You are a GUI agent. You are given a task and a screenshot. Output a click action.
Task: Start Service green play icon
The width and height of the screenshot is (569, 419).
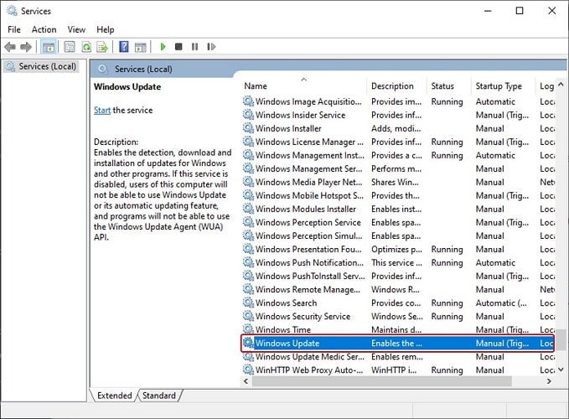pyautogui.click(x=163, y=47)
